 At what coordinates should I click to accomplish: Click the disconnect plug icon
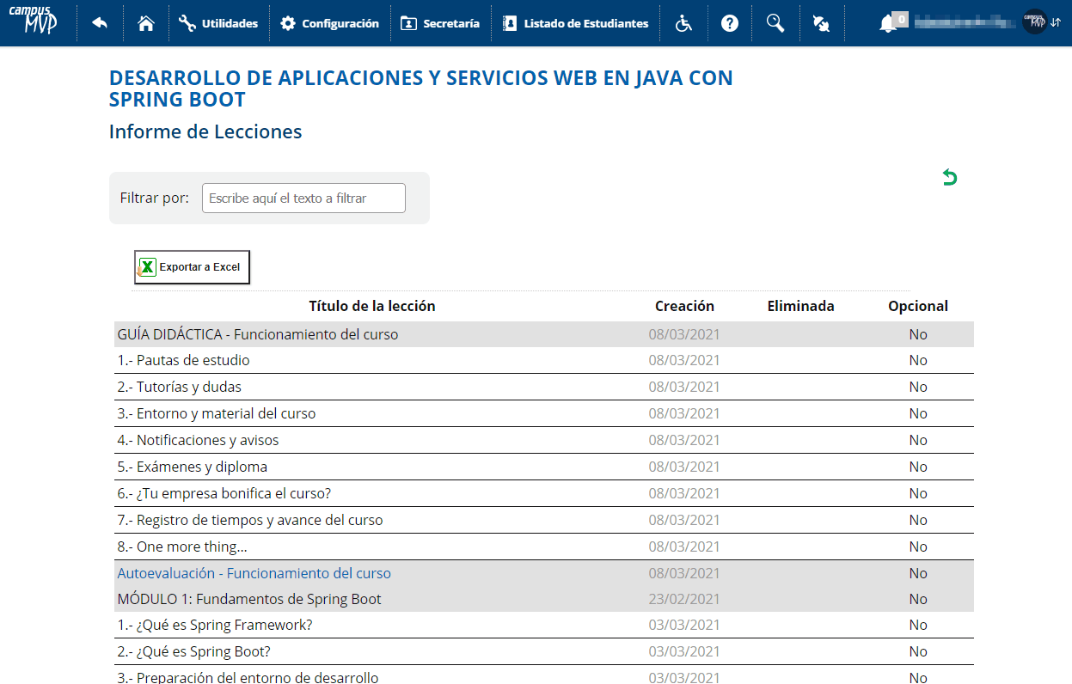coord(821,23)
